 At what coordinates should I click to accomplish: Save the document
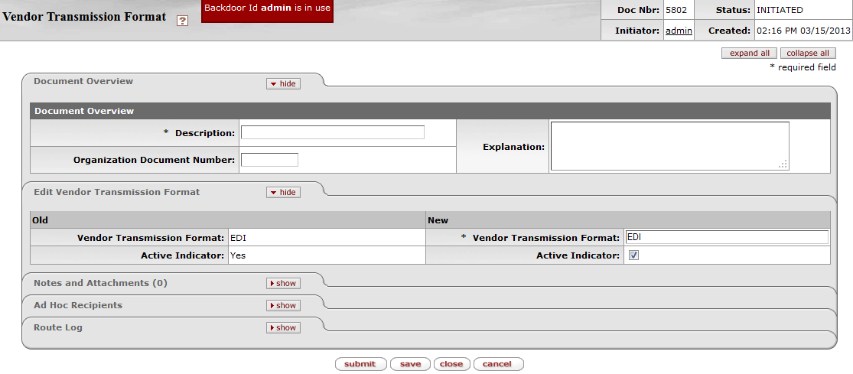(410, 364)
